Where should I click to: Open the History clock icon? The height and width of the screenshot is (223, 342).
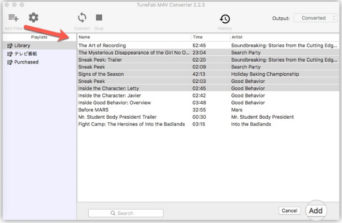pyautogui.click(x=225, y=19)
